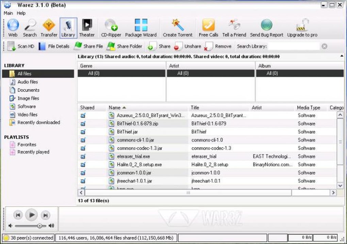Click Upgrade to pro padlock

[302, 25]
